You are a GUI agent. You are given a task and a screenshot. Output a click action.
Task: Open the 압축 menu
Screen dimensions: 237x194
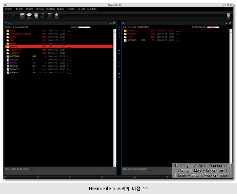click(61, 9)
